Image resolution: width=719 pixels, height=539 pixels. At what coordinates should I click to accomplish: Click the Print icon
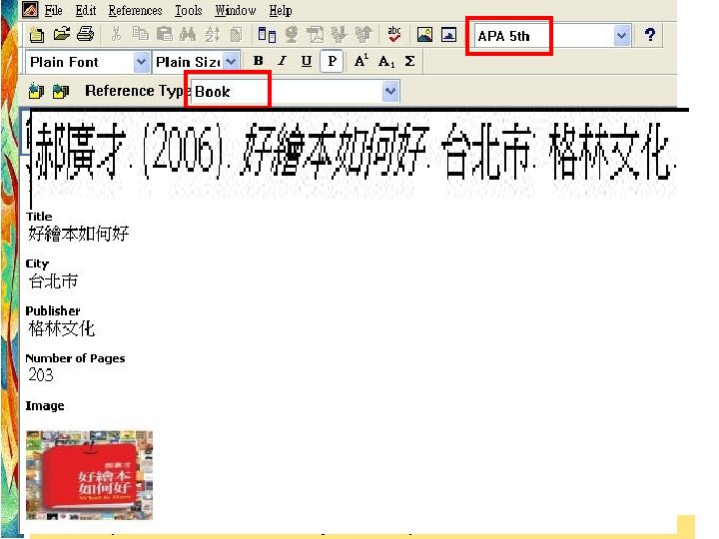coord(85,34)
